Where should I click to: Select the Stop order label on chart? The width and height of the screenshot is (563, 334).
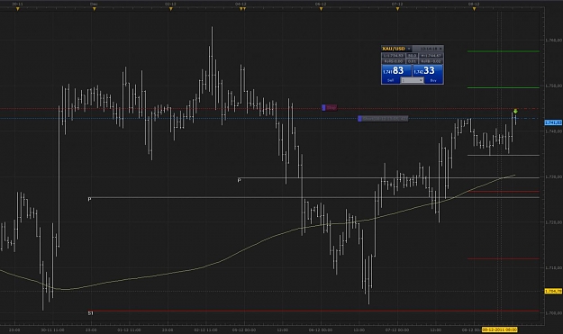point(330,107)
